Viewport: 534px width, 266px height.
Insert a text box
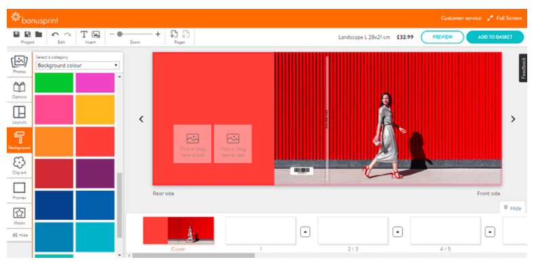(x=84, y=35)
